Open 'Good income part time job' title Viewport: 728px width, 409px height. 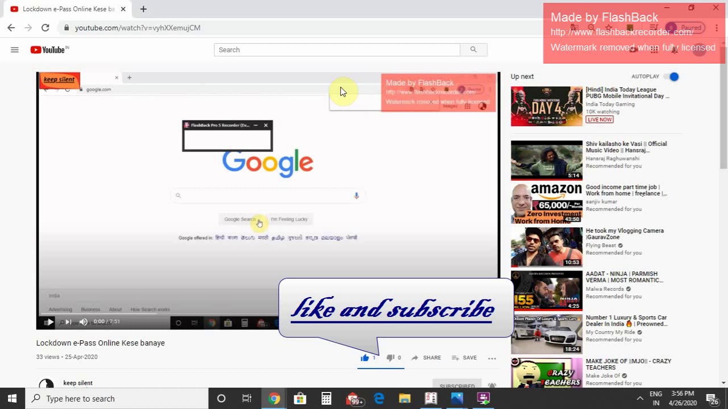pos(626,190)
